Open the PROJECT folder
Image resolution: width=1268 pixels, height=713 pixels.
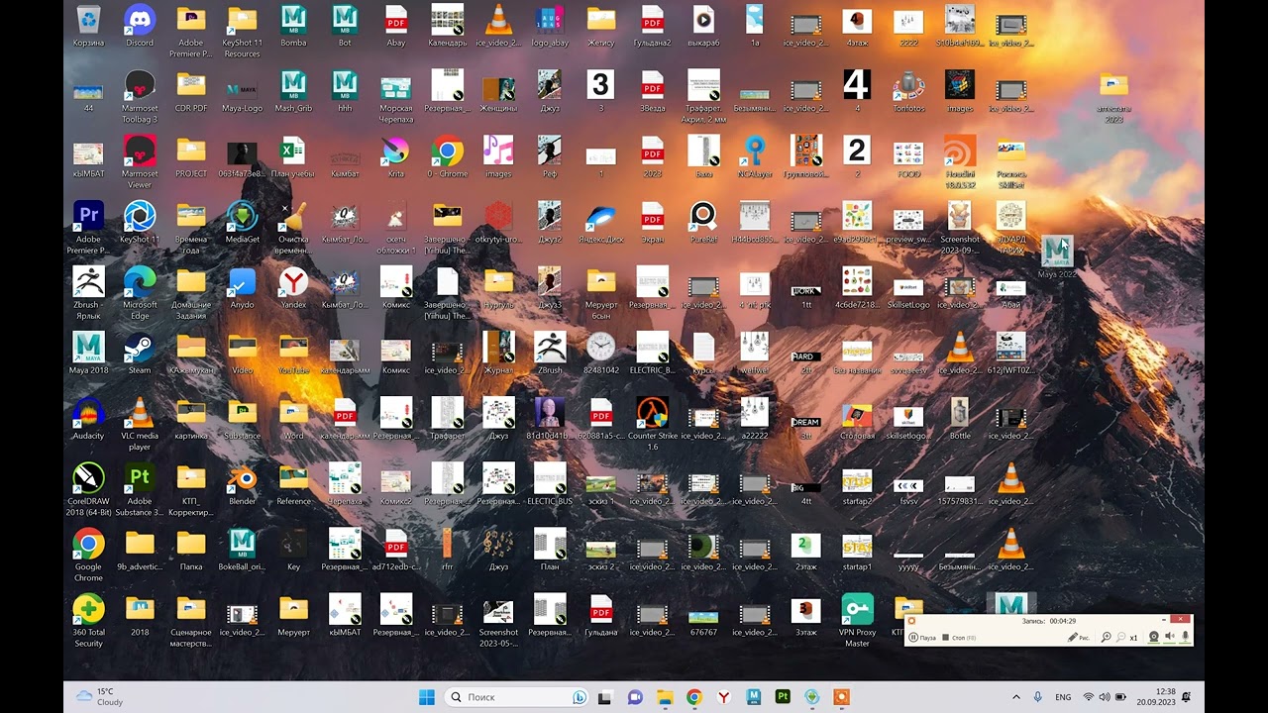click(191, 157)
